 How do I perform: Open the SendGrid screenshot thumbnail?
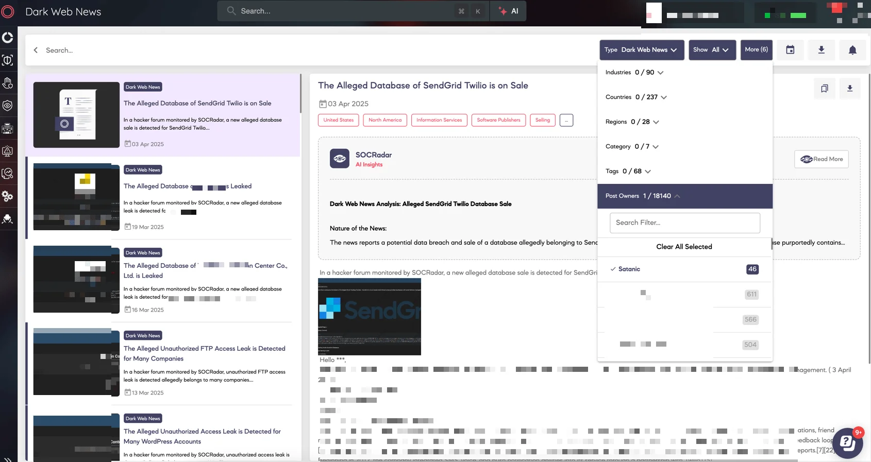click(370, 317)
